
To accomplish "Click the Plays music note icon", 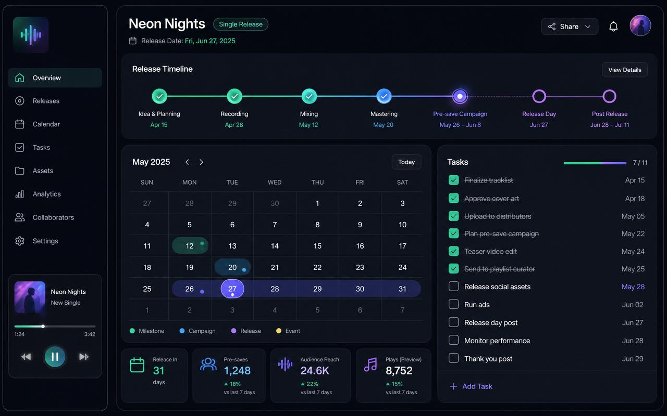I will 370,365.
